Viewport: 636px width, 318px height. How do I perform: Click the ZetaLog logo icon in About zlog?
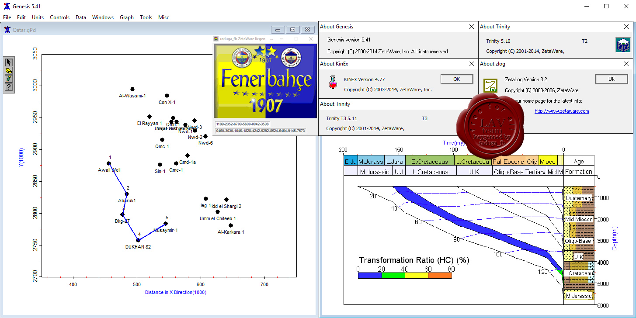[490, 85]
